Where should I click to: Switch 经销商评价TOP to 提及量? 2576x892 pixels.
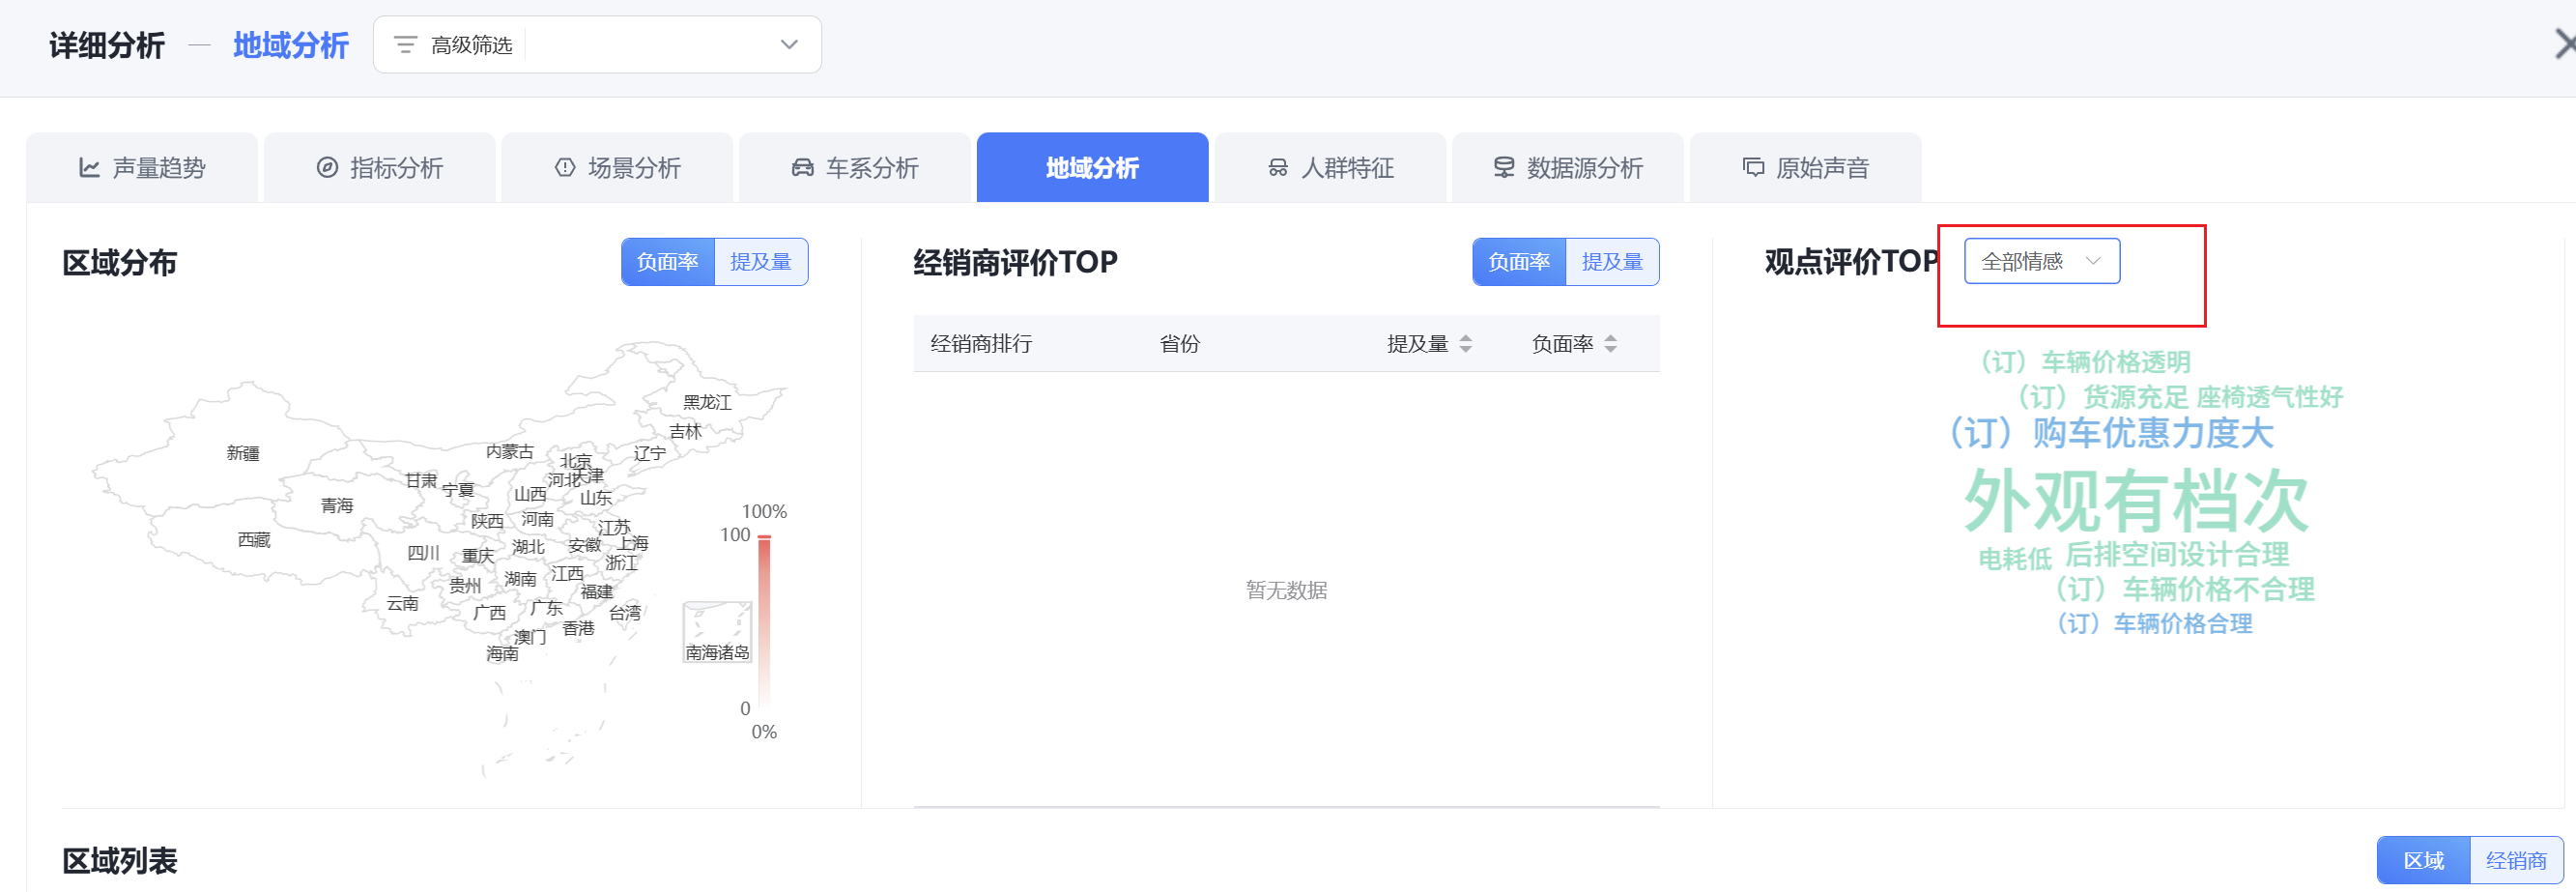pos(1611,262)
